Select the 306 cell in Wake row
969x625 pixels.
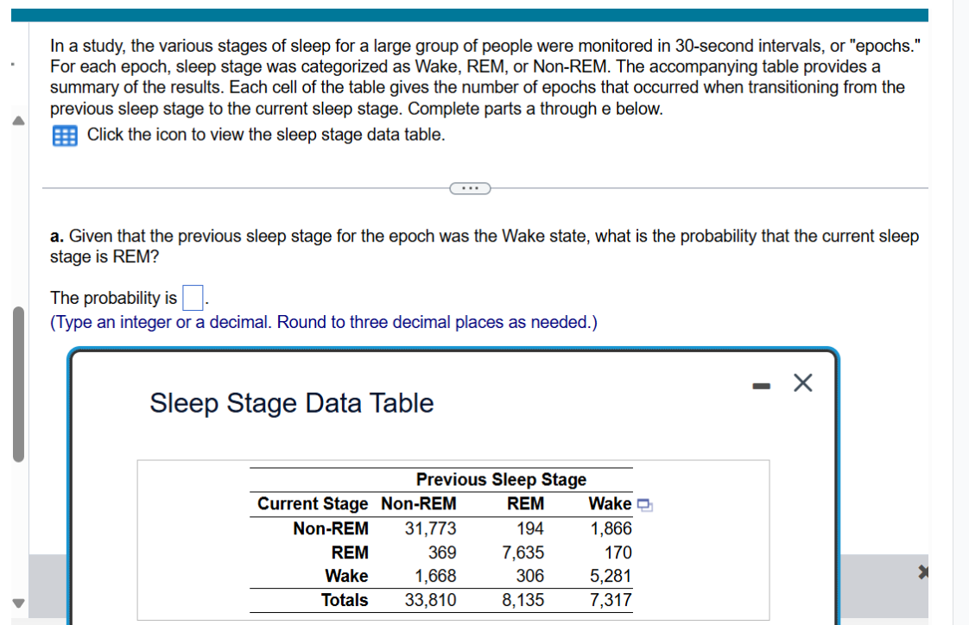(529, 576)
